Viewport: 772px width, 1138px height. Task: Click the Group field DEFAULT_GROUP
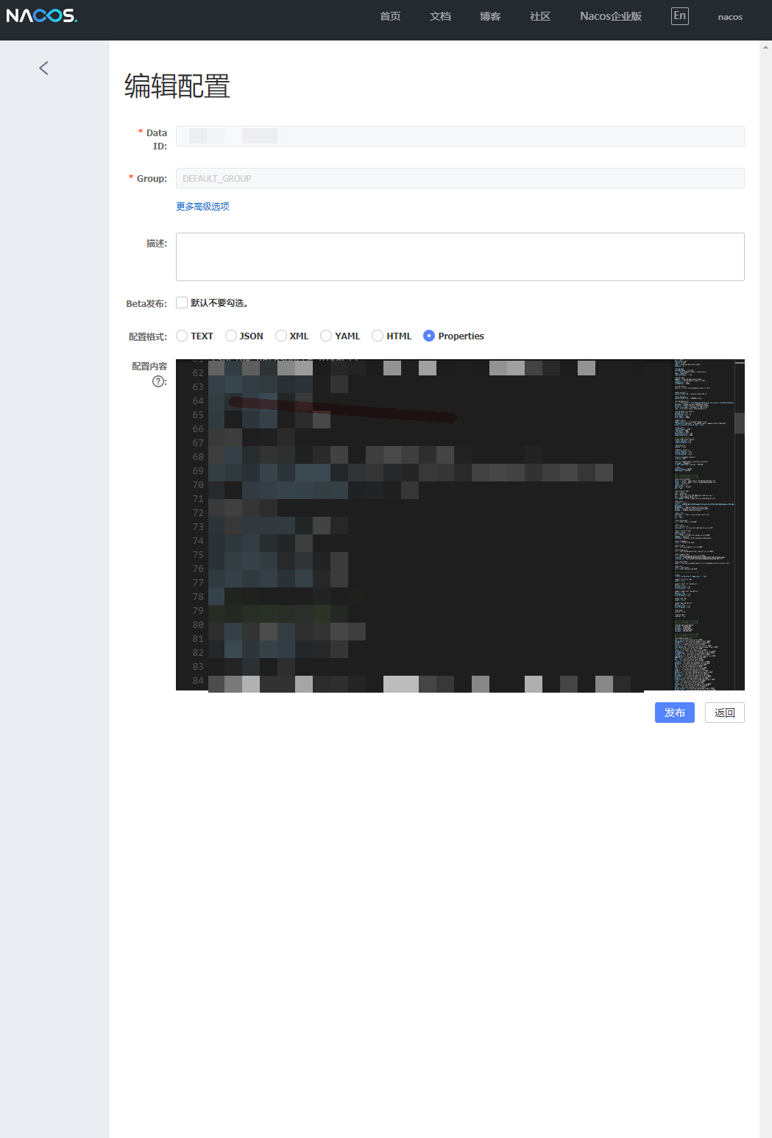pyautogui.click(x=460, y=178)
